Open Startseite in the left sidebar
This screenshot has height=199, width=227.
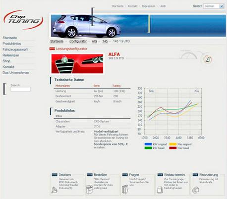click(x=10, y=38)
